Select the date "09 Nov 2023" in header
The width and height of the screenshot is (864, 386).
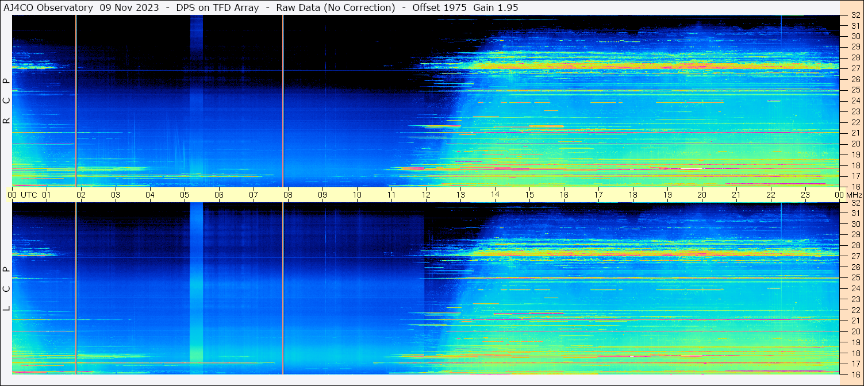coord(129,7)
